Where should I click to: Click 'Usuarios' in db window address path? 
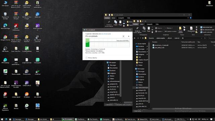[151, 38]
